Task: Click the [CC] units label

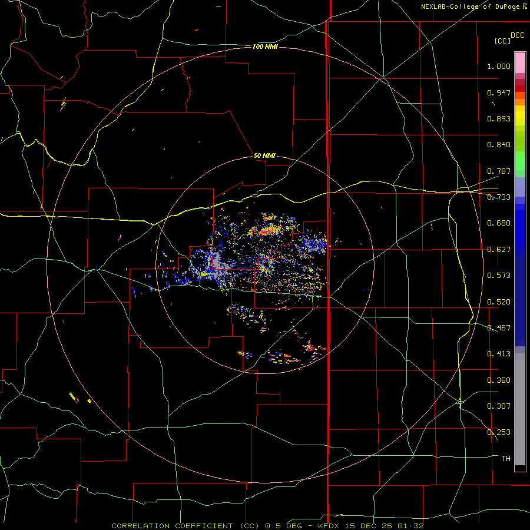Action: point(502,41)
